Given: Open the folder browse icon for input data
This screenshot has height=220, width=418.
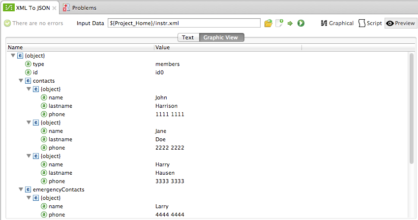Looking at the screenshot, I should [x=269, y=23].
